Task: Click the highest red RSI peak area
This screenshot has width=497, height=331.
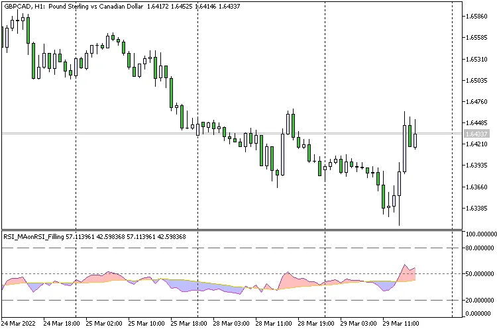Action: click(405, 273)
